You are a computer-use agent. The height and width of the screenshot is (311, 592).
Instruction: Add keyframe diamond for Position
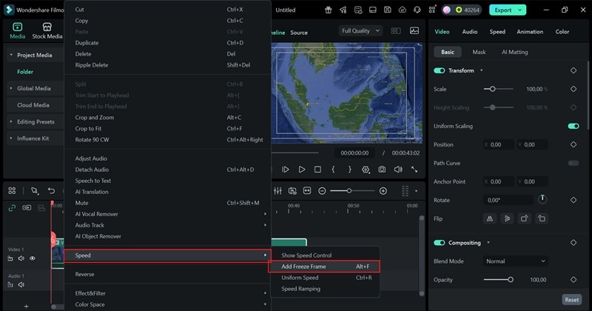(573, 144)
